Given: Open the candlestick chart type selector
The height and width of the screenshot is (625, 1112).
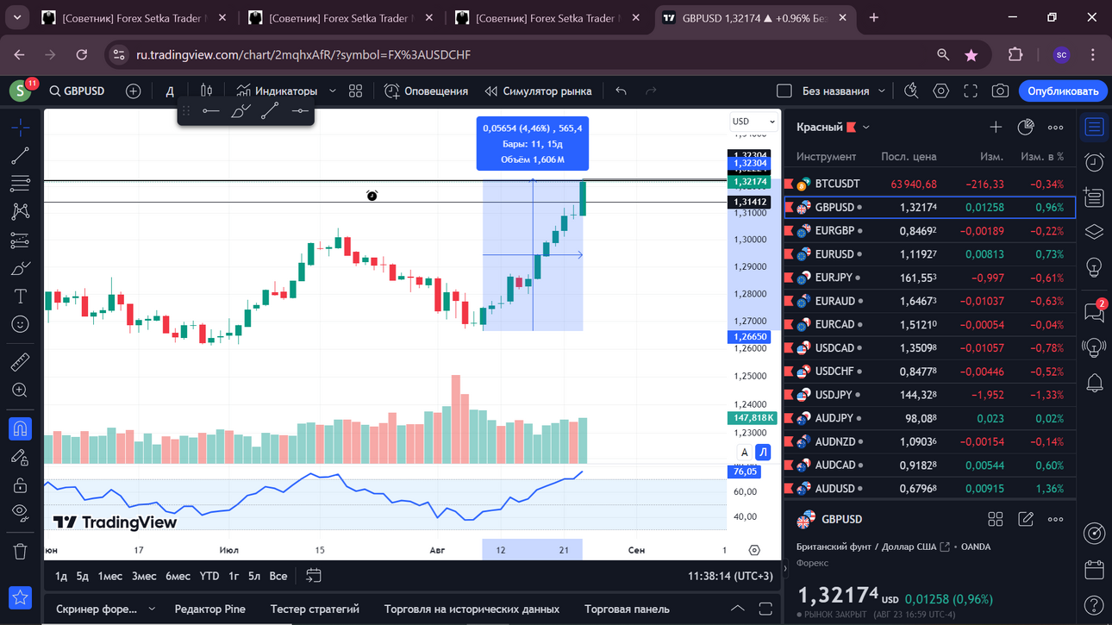Looking at the screenshot, I should pos(206,91).
